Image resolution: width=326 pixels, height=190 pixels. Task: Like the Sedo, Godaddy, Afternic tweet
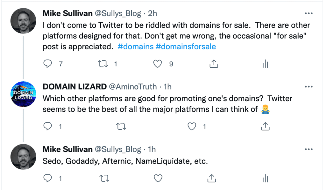[x=158, y=179]
